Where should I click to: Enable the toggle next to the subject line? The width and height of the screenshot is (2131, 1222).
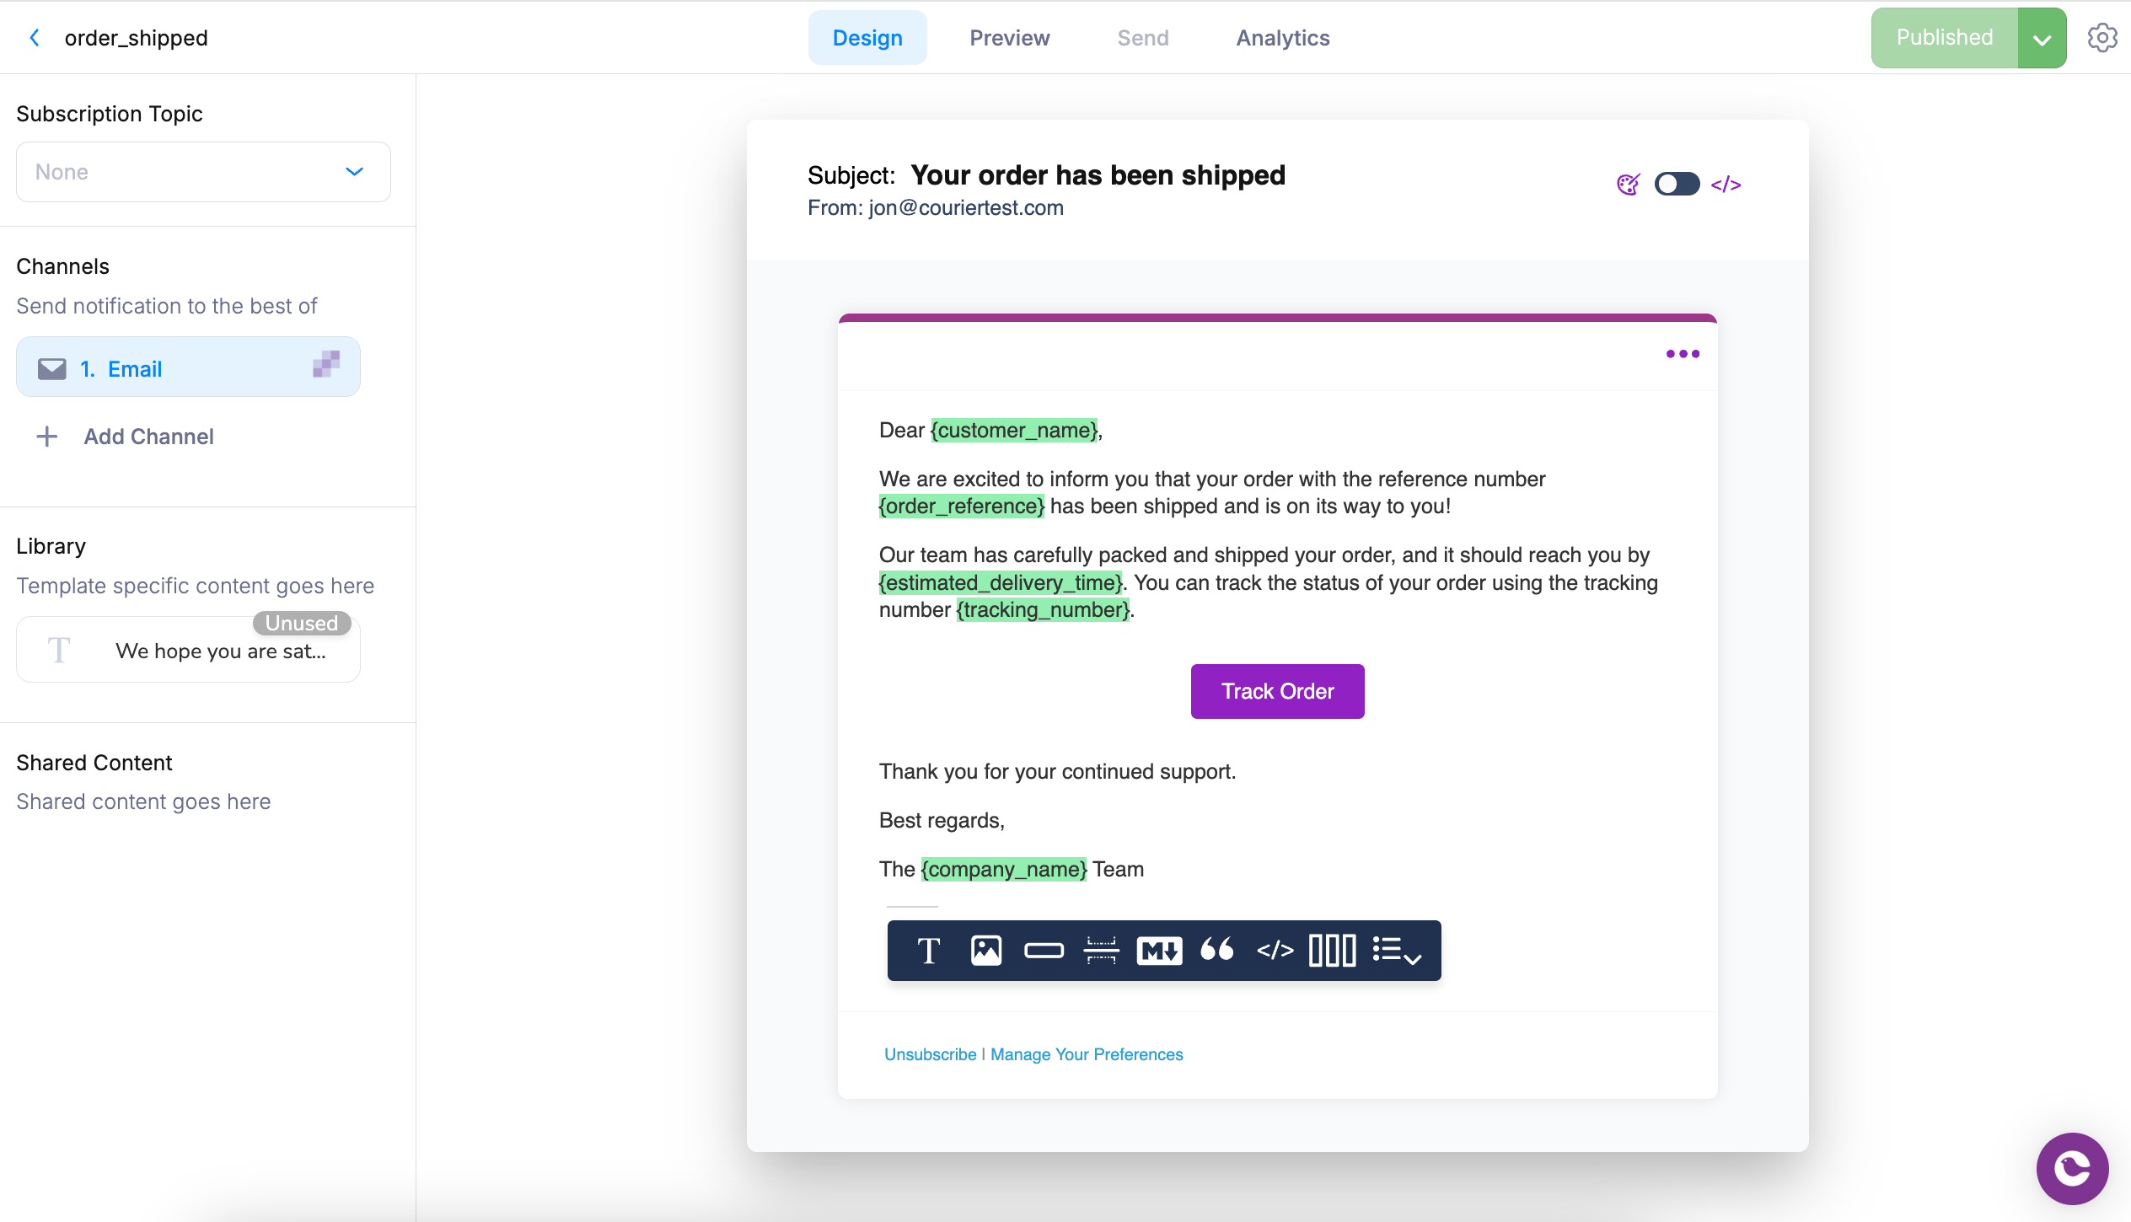pos(1676,184)
